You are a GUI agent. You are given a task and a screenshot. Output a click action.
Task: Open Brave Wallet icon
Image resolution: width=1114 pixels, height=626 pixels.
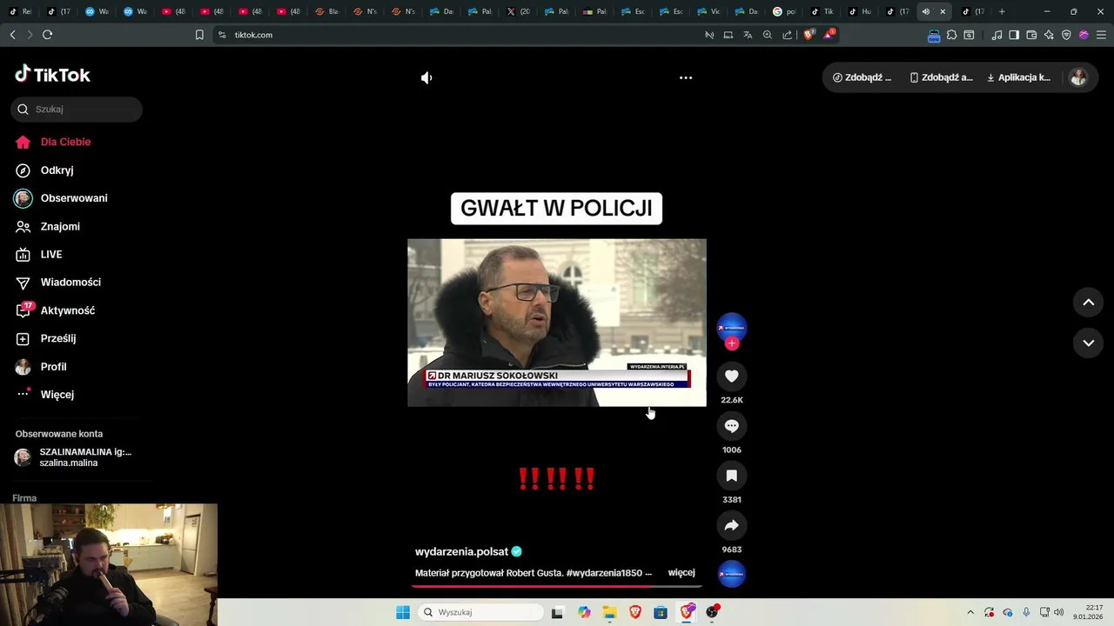(x=1031, y=35)
